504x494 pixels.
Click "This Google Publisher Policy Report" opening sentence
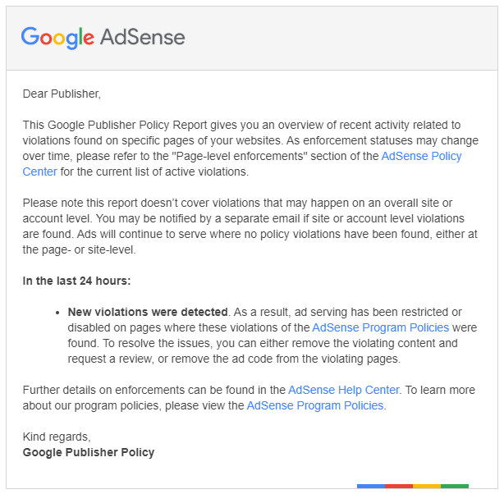click(115, 125)
